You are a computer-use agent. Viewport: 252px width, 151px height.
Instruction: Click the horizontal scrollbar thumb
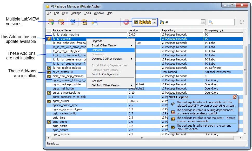(x=142, y=138)
